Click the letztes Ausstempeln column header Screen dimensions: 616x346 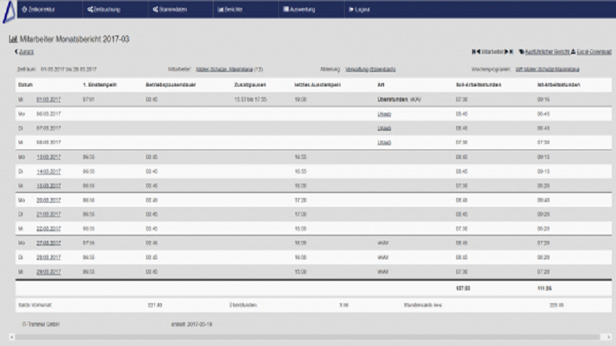point(318,85)
